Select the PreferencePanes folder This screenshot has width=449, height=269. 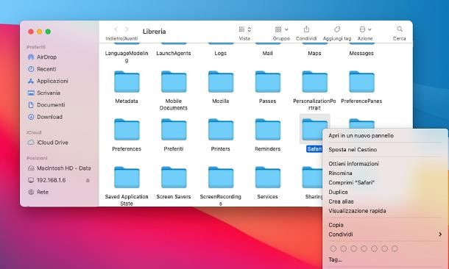361,82
